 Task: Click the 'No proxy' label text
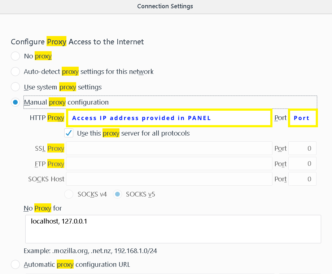(38, 56)
